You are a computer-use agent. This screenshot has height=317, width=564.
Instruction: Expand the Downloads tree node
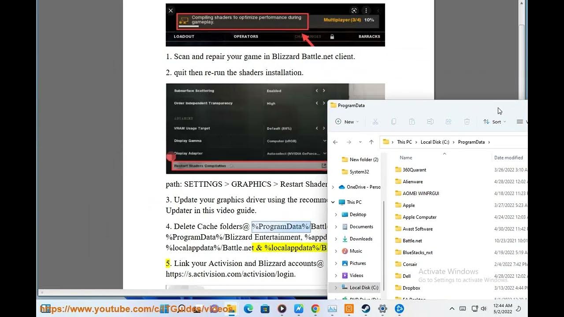(x=336, y=239)
